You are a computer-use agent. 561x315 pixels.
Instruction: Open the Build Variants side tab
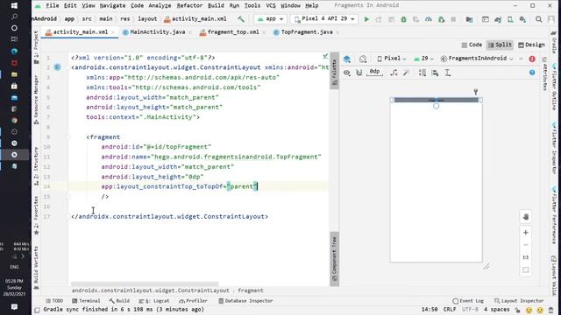pos(36,268)
